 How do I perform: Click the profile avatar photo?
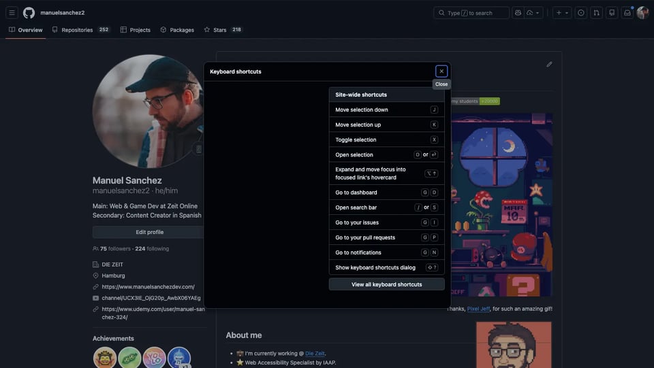tap(149, 111)
